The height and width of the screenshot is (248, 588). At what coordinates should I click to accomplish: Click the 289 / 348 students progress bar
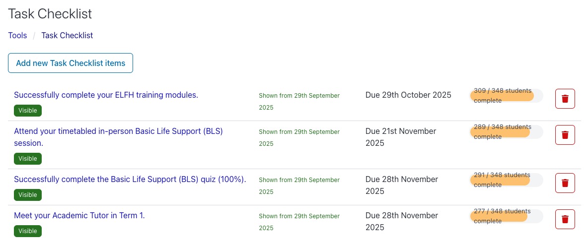[506, 132]
